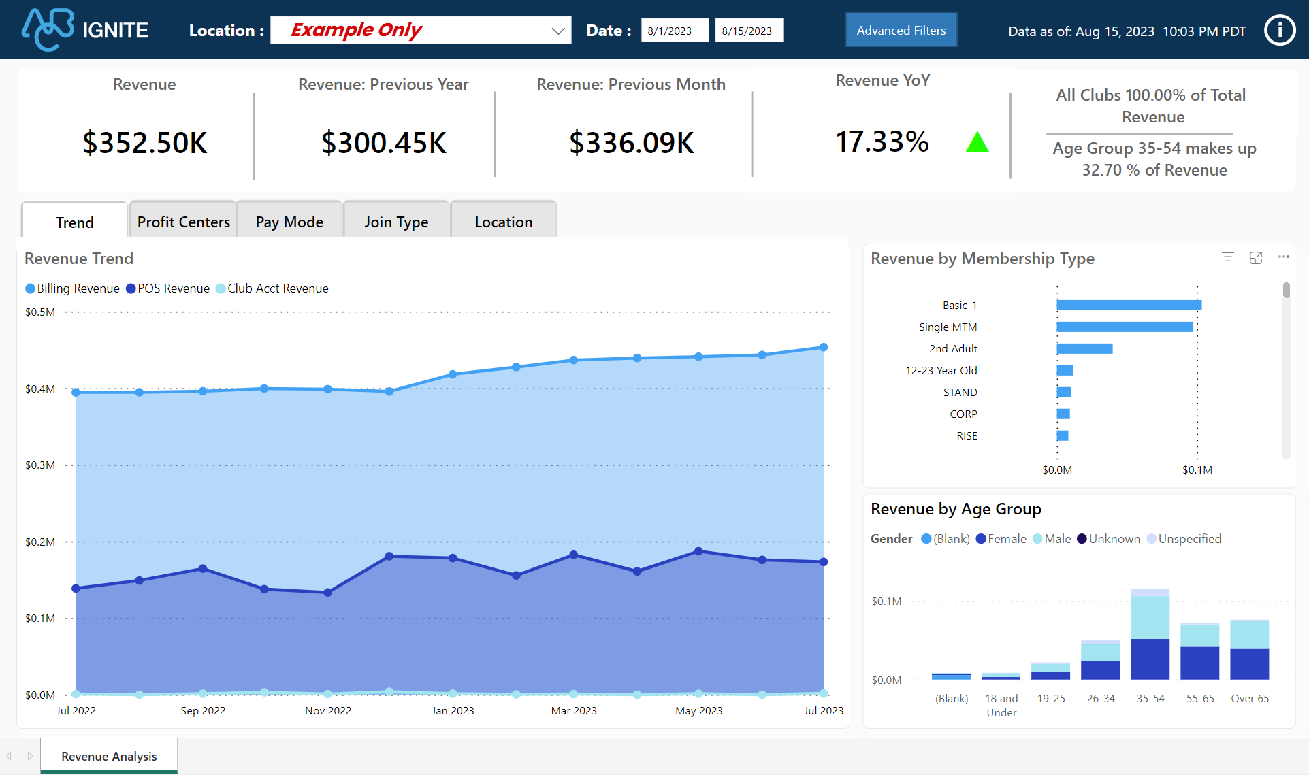The width and height of the screenshot is (1309, 775).
Task: Open focus mode on Revenue by Membership Type
Action: pyautogui.click(x=1256, y=257)
